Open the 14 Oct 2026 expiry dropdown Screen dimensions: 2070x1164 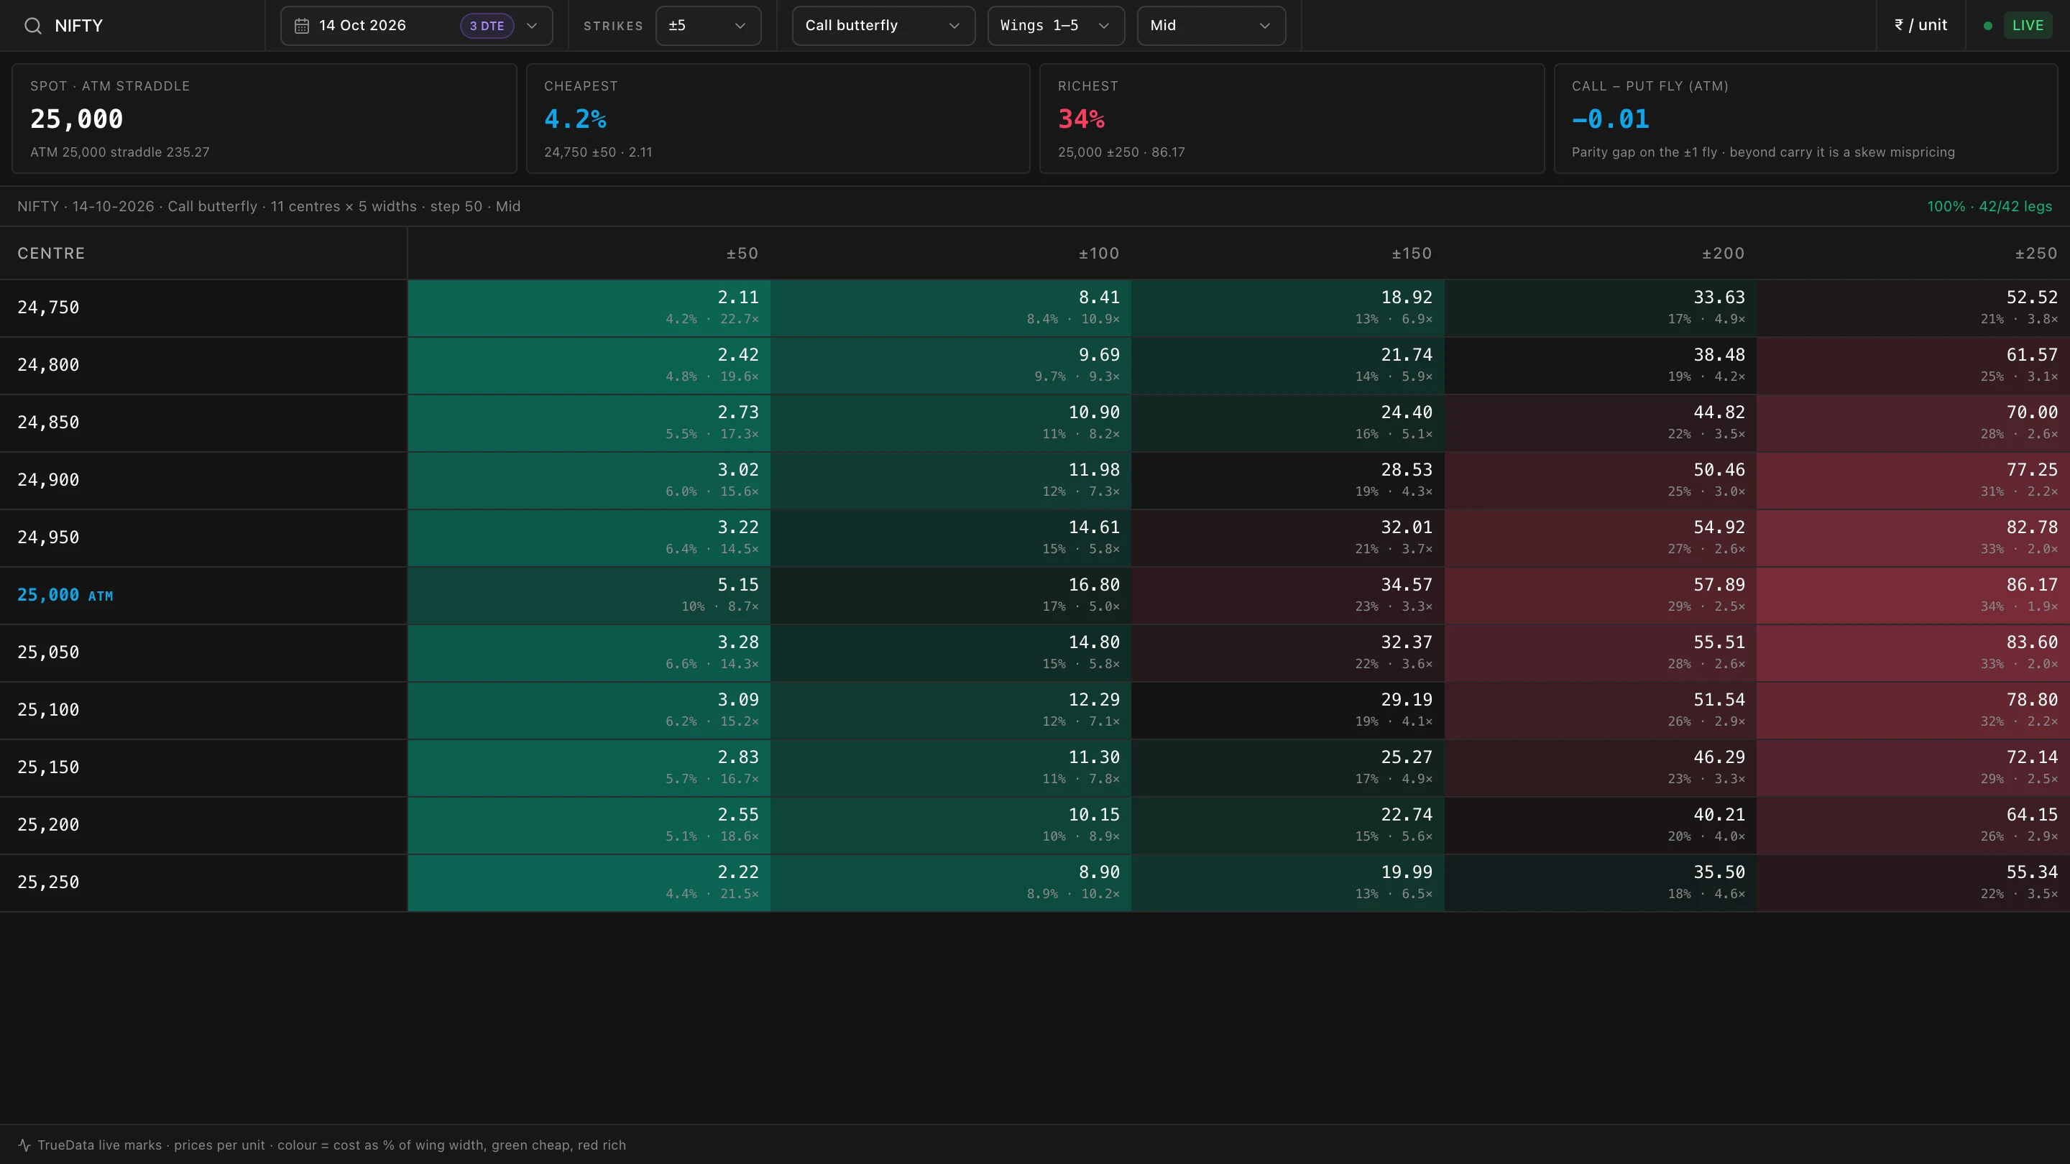pos(416,26)
